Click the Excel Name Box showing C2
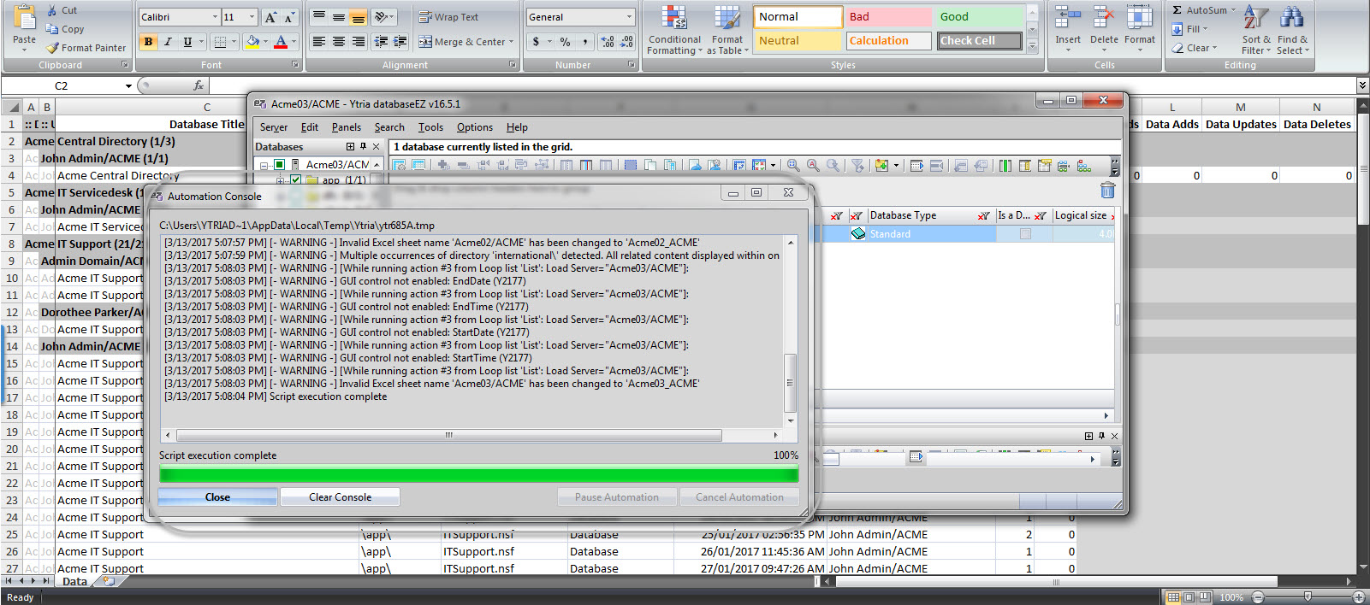Screen dimensions: 1370x605 62,85
